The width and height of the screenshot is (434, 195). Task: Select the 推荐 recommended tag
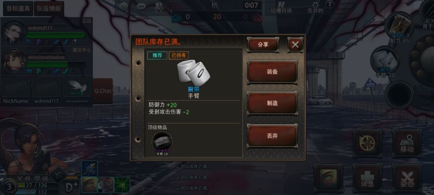pos(157,55)
